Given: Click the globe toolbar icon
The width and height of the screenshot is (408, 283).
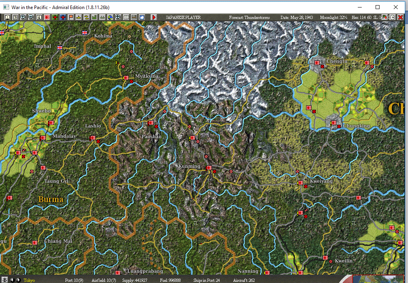Looking at the screenshot, I should [x=110, y=17].
